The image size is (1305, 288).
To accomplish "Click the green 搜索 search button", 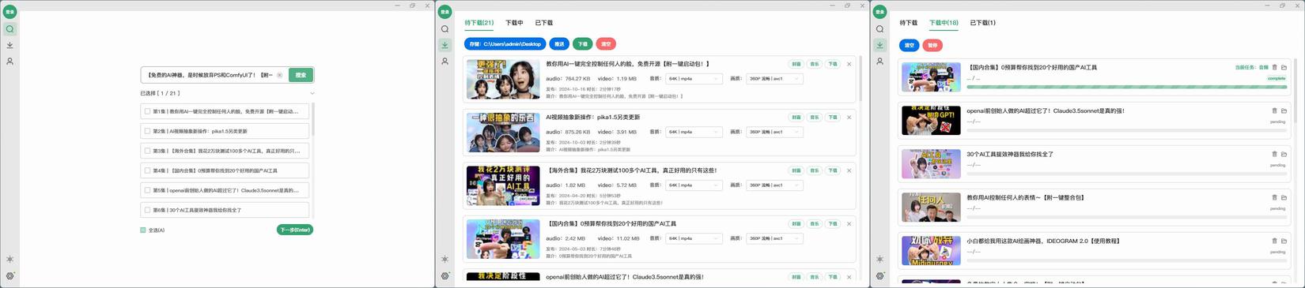I will 301,75.
